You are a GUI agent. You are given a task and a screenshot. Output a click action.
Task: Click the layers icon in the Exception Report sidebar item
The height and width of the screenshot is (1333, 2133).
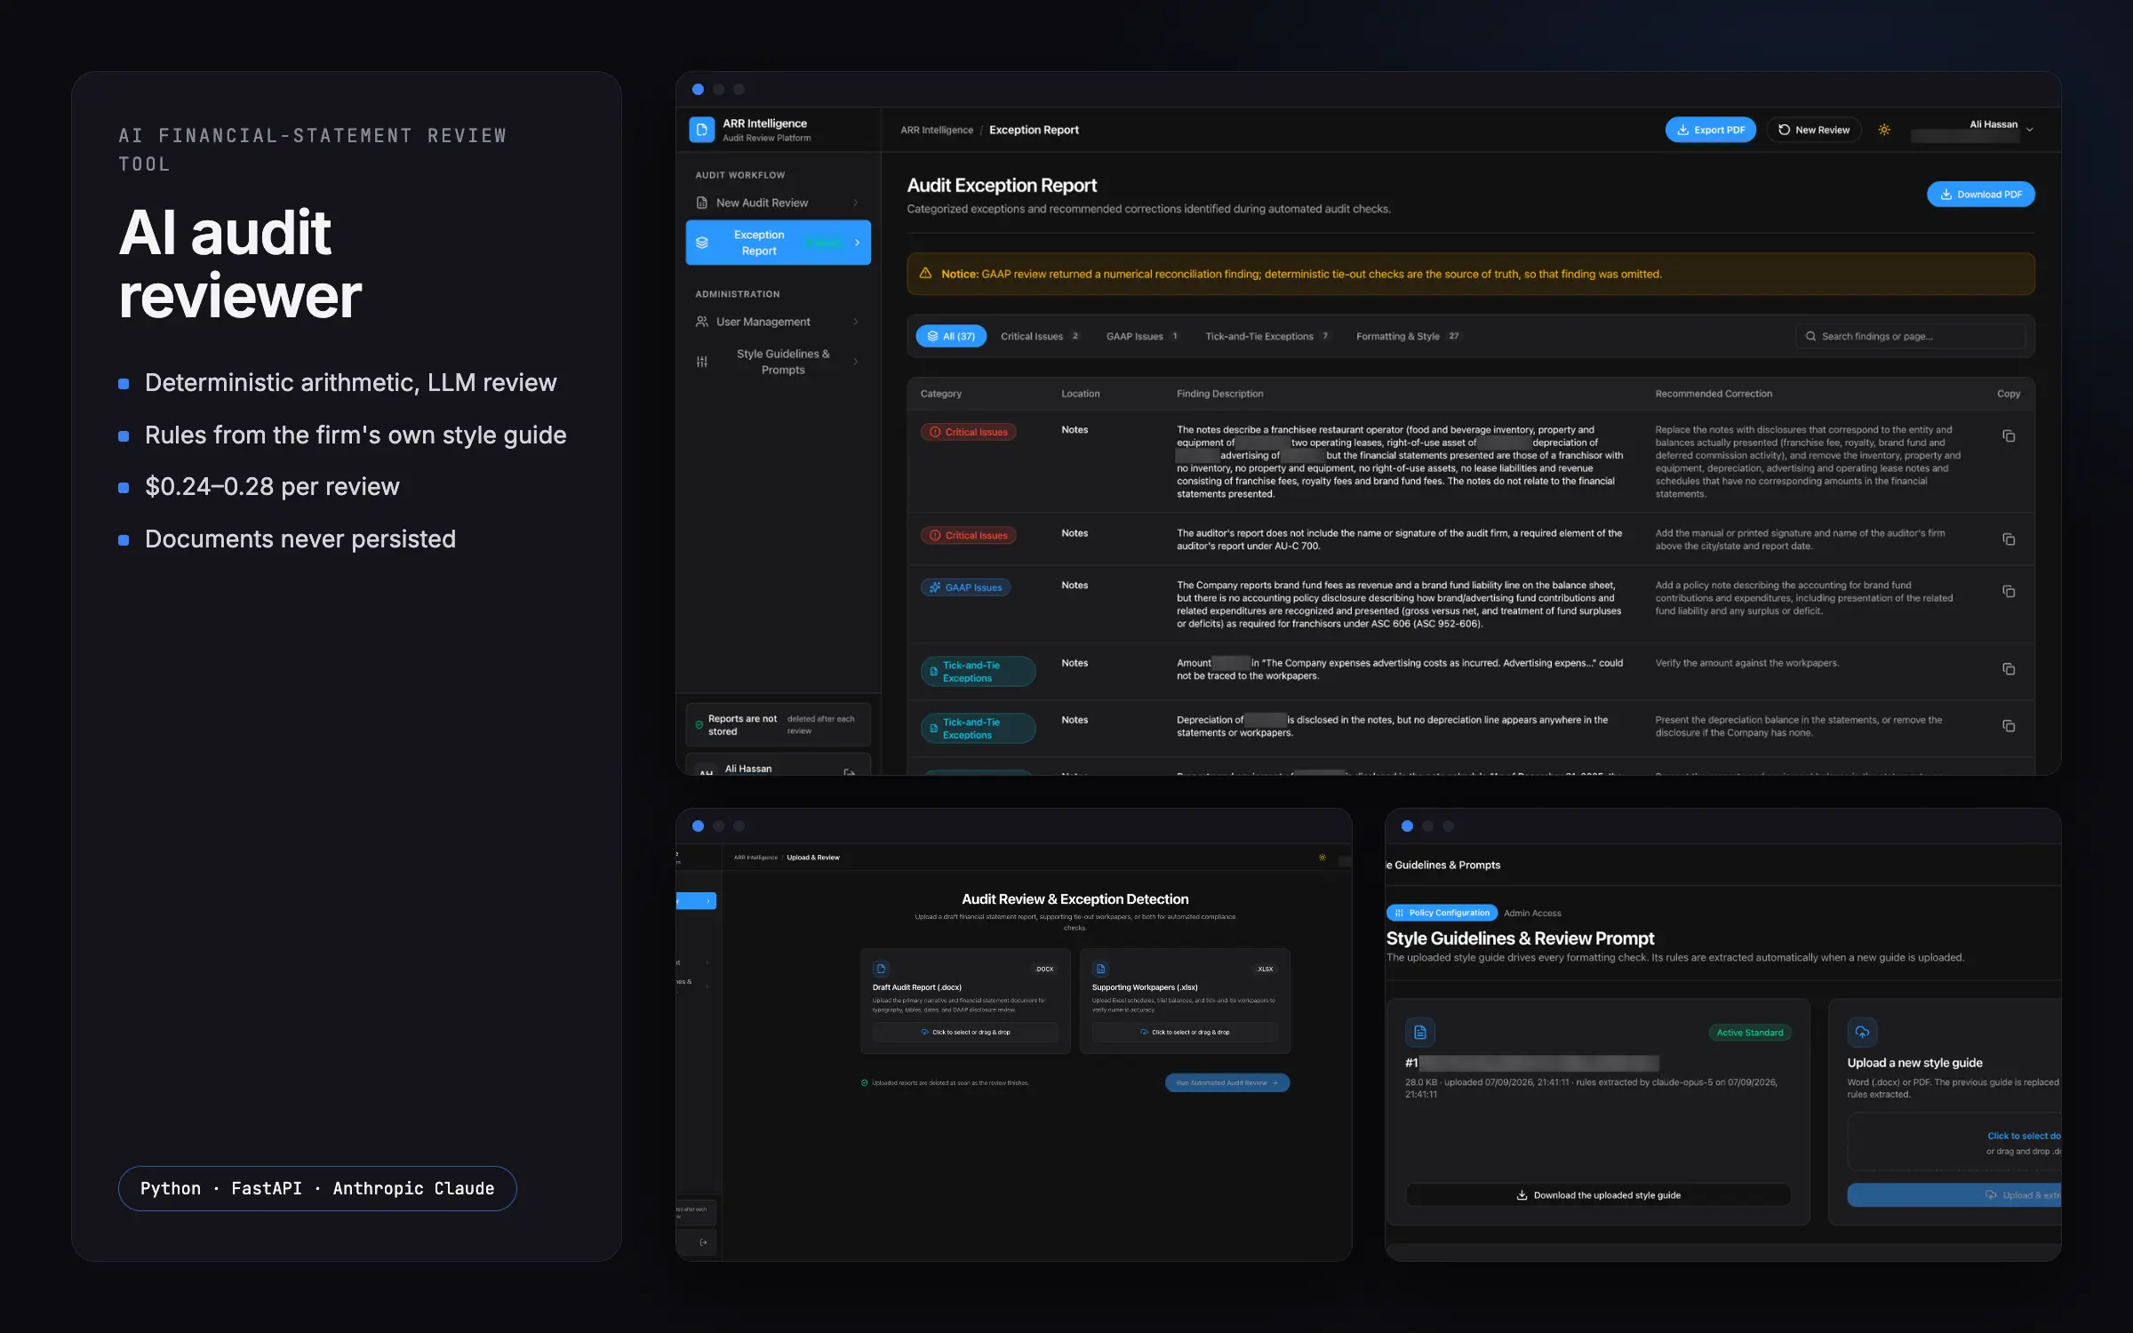701,243
